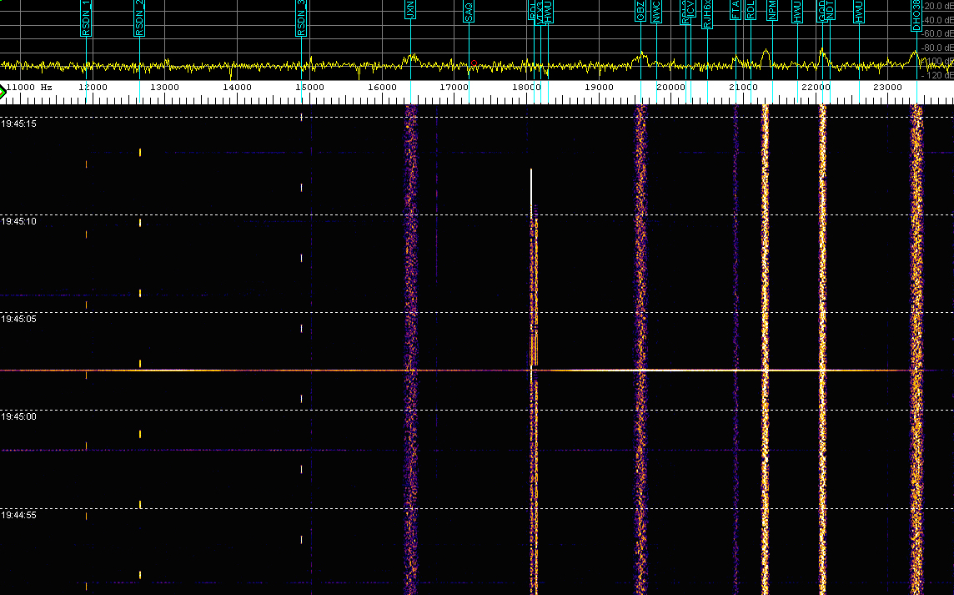This screenshot has width=954, height=595.
Task: Click the 17000 frequency scale label
Action: tap(454, 87)
